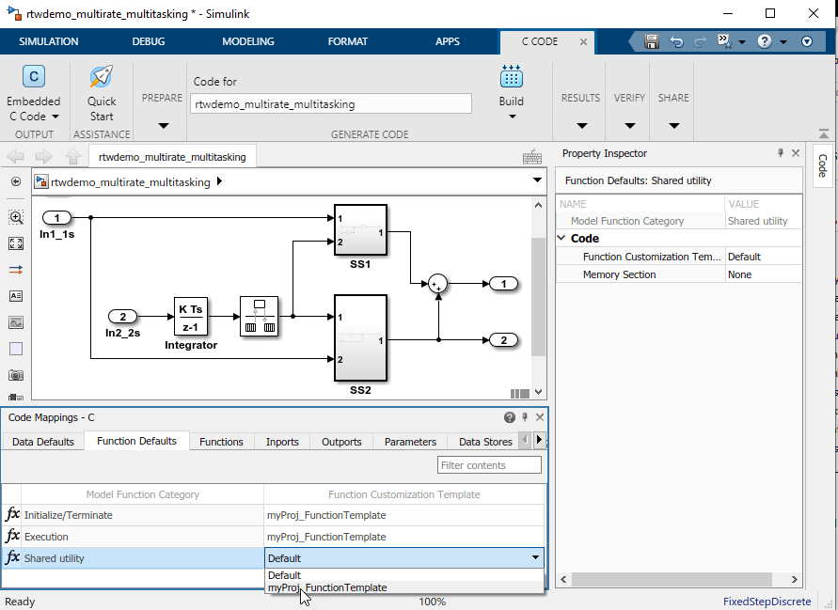Viewport: 838px width, 610px height.
Task: Undo the last action in the quick access toolbar
Action: click(676, 41)
